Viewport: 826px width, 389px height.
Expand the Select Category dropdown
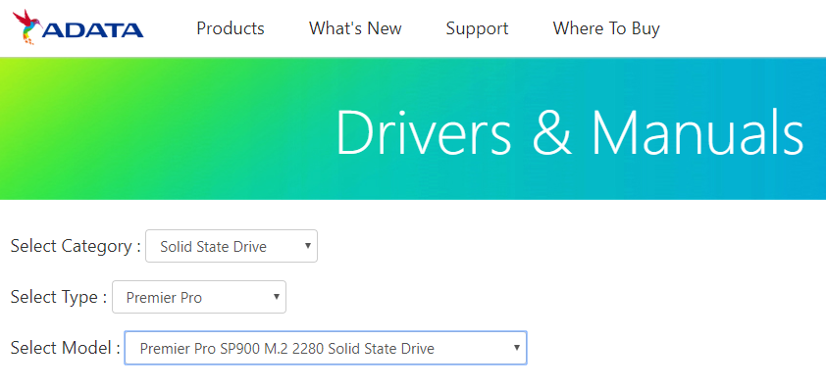click(232, 246)
